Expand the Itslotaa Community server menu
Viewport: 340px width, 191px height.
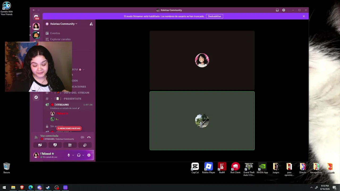[64, 24]
